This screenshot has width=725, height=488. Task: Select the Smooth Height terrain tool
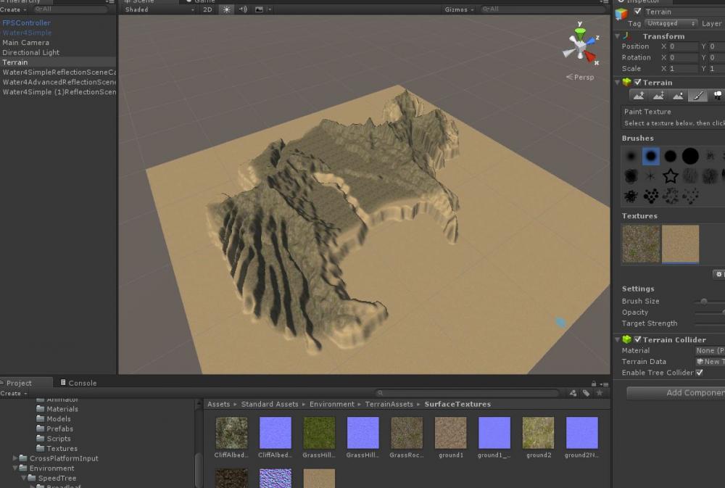coord(678,96)
